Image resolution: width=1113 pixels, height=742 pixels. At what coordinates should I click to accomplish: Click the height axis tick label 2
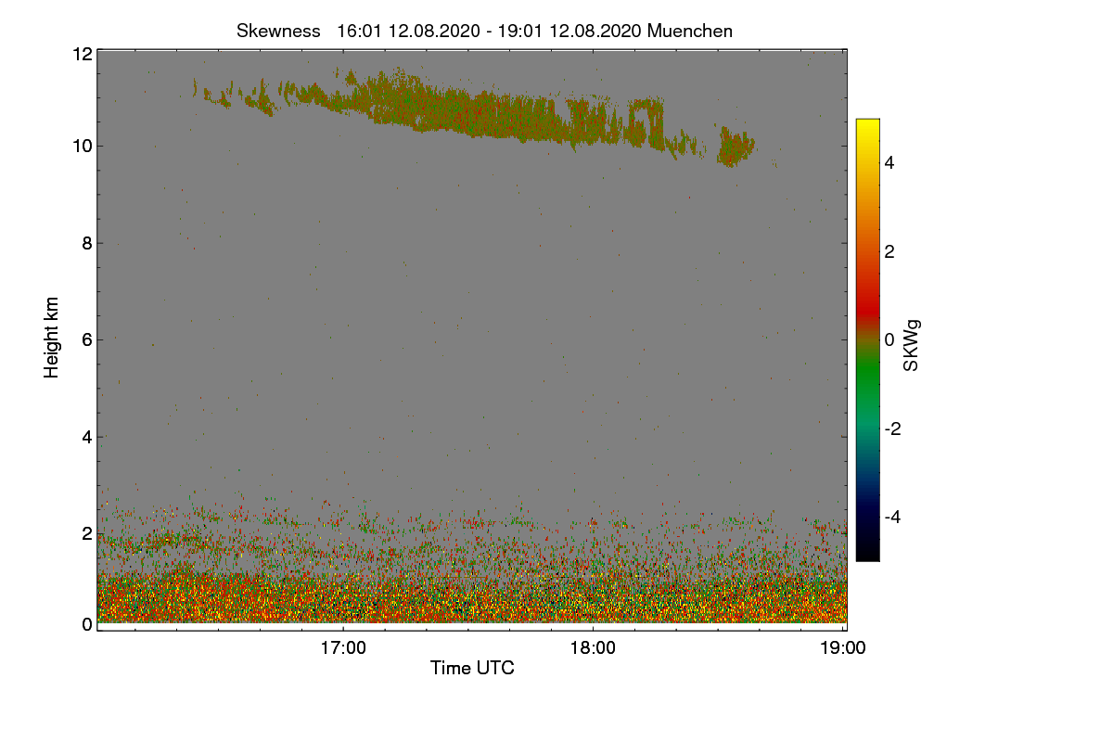(87, 533)
